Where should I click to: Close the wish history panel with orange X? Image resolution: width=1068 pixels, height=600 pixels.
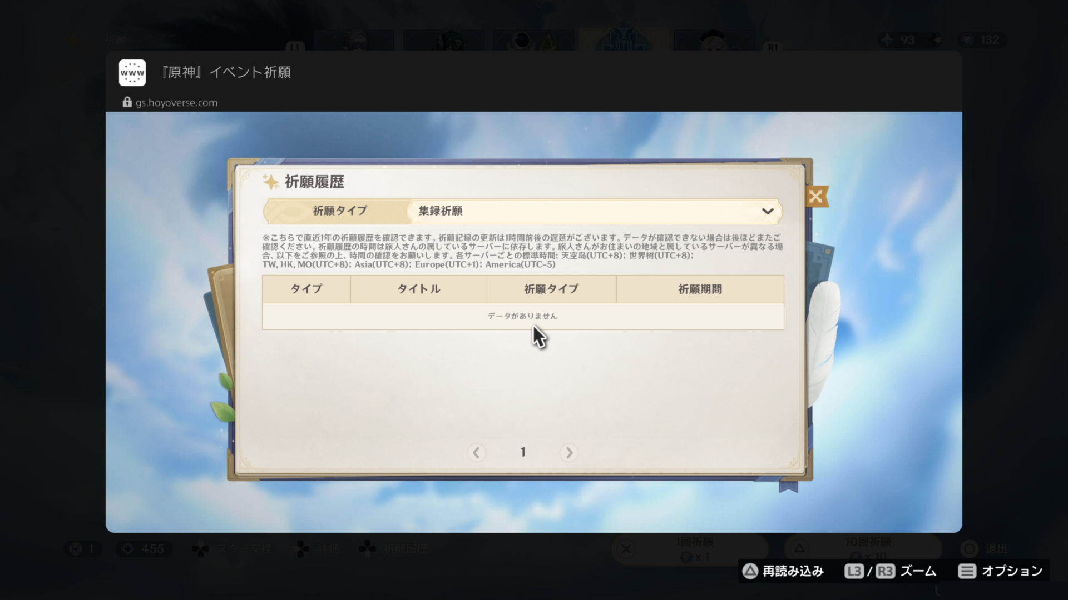pyautogui.click(x=816, y=196)
